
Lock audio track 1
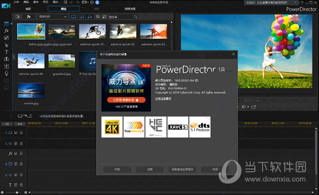(21, 144)
